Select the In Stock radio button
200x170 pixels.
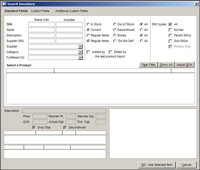pos(88,24)
